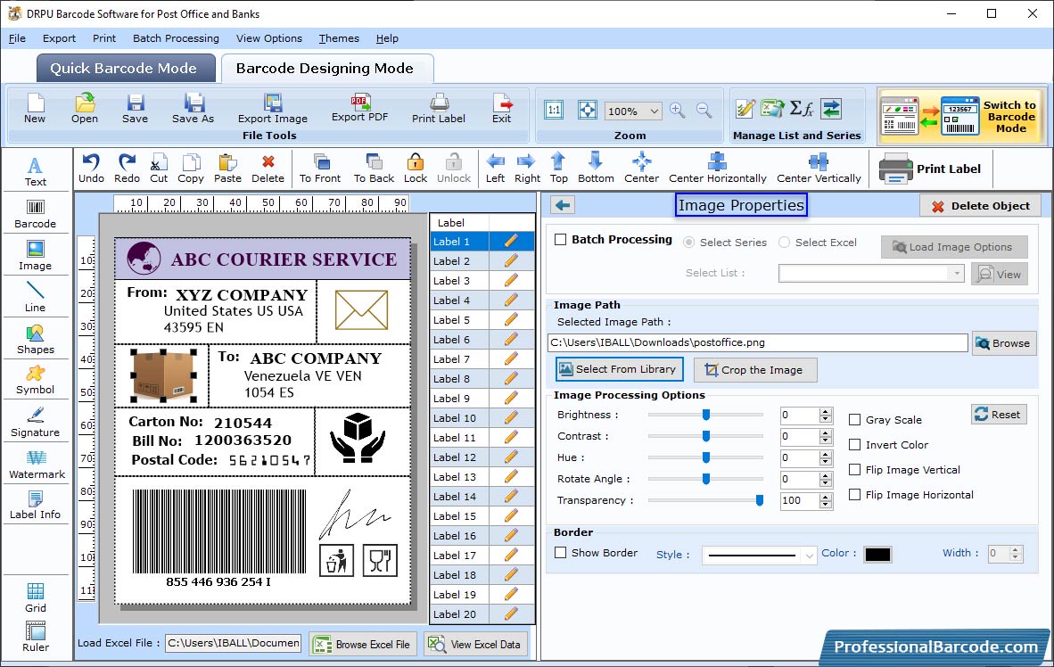The image size is (1054, 667).
Task: Open the Themes menu
Action: (x=339, y=38)
